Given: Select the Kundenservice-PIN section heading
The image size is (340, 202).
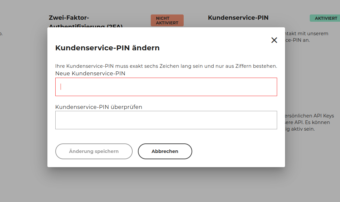Looking at the screenshot, I should [238, 17].
